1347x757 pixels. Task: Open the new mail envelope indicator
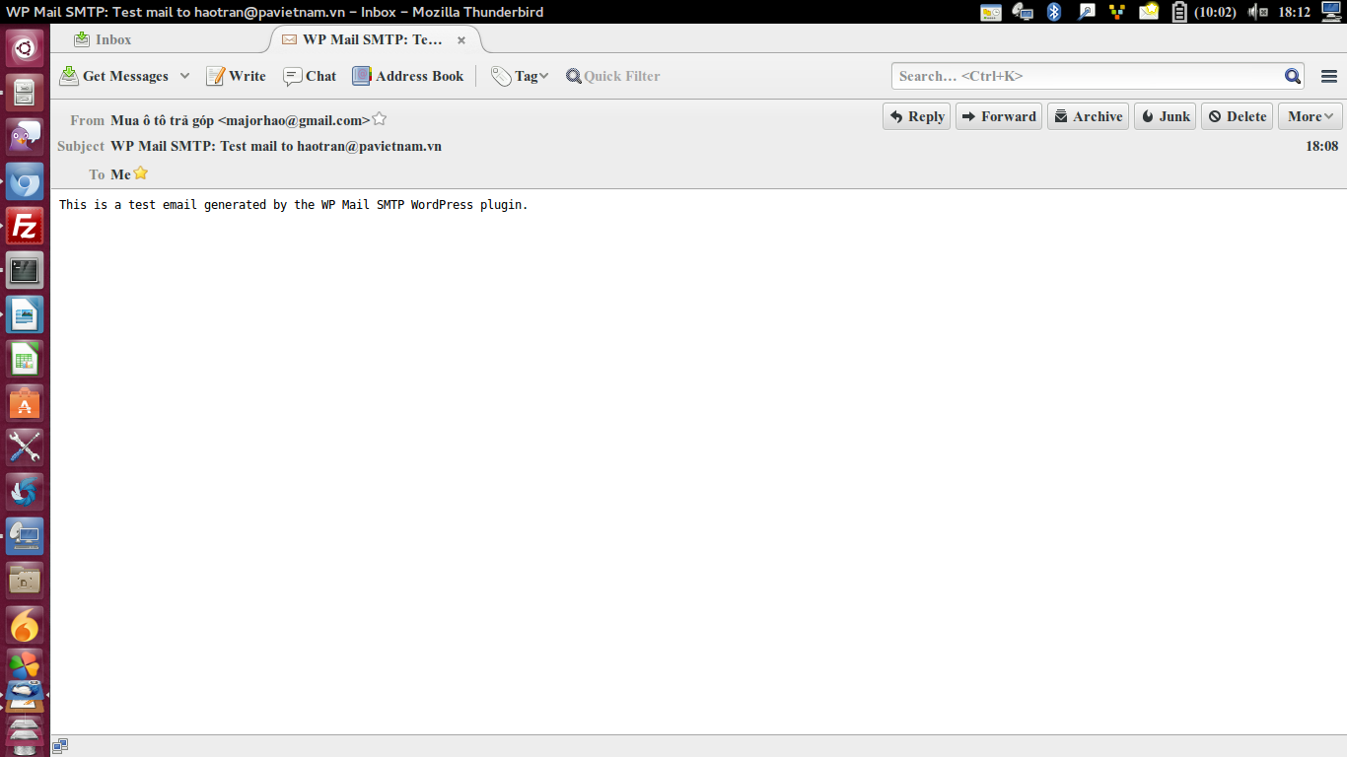(x=1149, y=12)
